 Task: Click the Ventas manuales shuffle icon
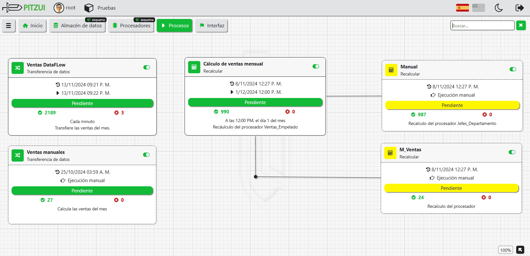tap(18, 155)
